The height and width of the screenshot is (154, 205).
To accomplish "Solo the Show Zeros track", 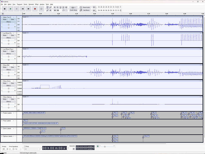I will tap(12, 83).
